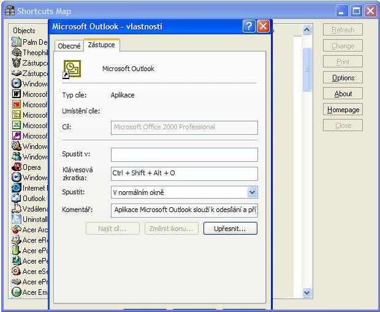Select the Acer eR disc icon
Viewport: 380px width, 312px height.
pos(17,240)
